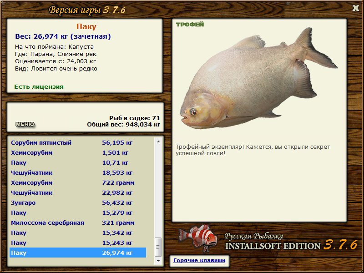Click the fish list scroll up arrow
This screenshot has height=273, width=364.
(158, 142)
